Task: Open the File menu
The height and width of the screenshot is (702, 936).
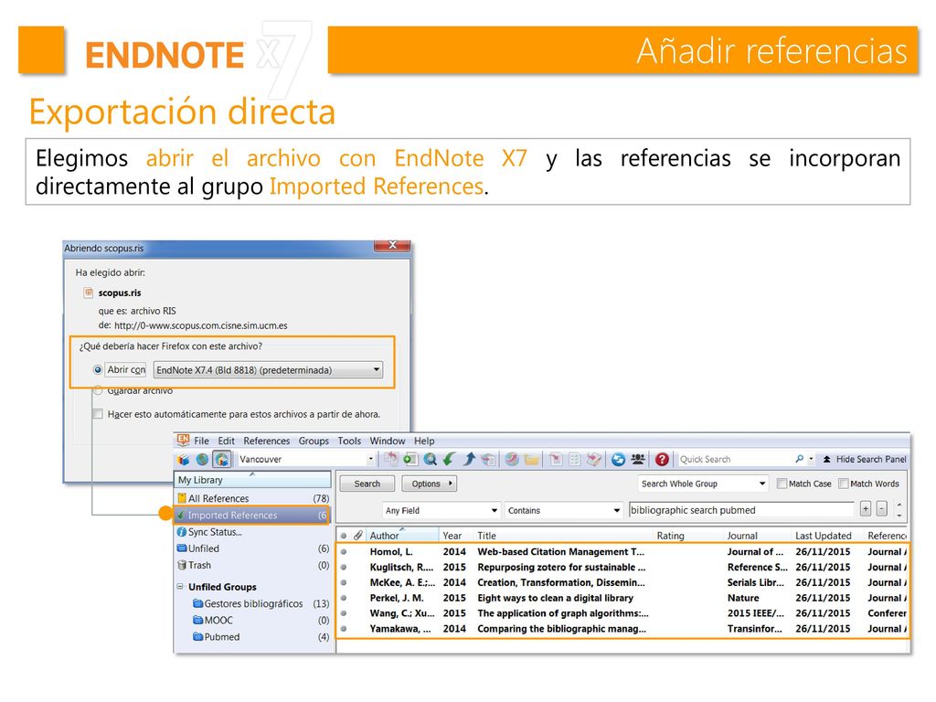Action: coord(202,441)
